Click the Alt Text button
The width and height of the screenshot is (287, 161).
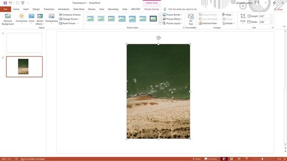coord(191,20)
